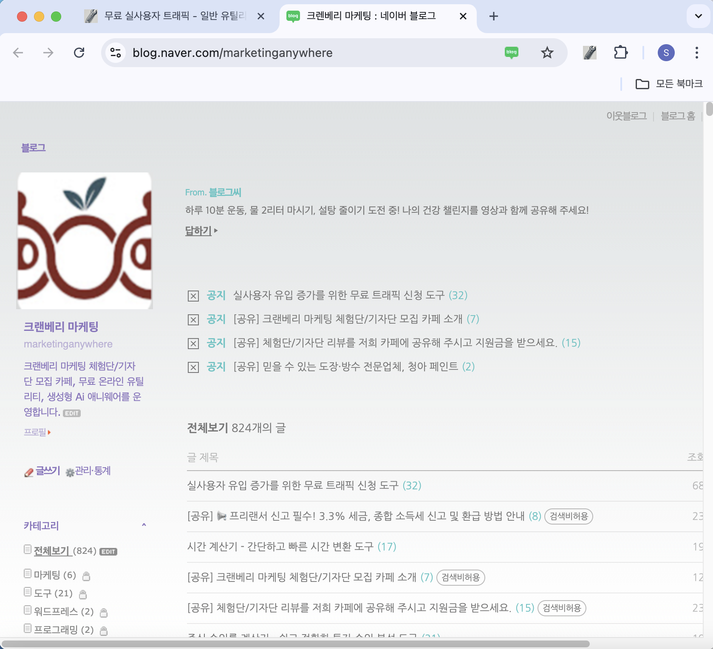The height and width of the screenshot is (649, 713).
Task: Go back with the browser back arrow
Action: coord(18,53)
